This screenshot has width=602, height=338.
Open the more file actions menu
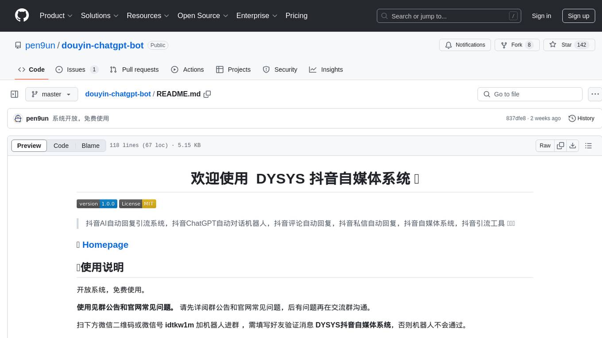(595, 94)
